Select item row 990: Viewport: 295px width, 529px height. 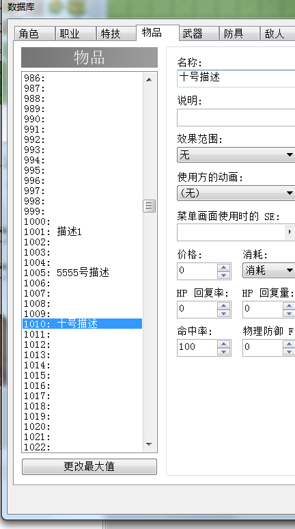[82, 119]
